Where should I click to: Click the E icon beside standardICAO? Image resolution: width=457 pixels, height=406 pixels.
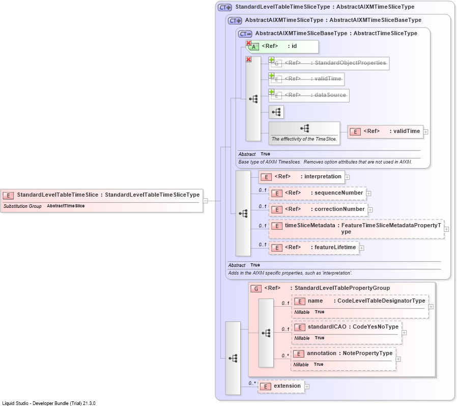(300, 328)
